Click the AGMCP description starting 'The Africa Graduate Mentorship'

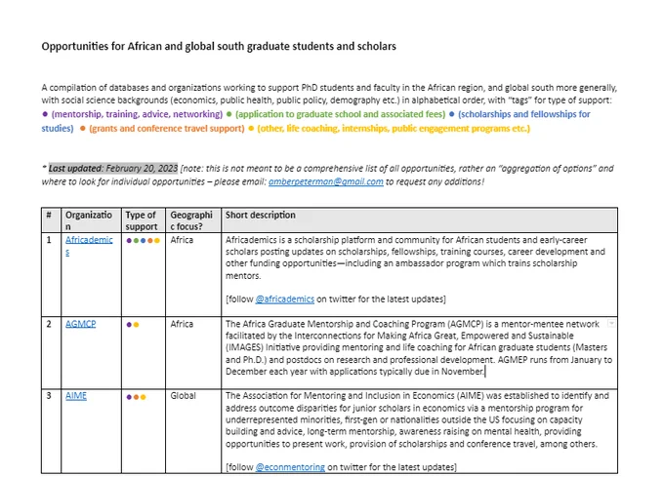tap(419, 347)
